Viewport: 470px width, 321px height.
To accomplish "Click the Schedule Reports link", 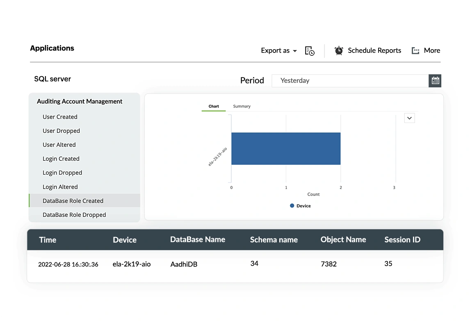I will click(x=374, y=50).
